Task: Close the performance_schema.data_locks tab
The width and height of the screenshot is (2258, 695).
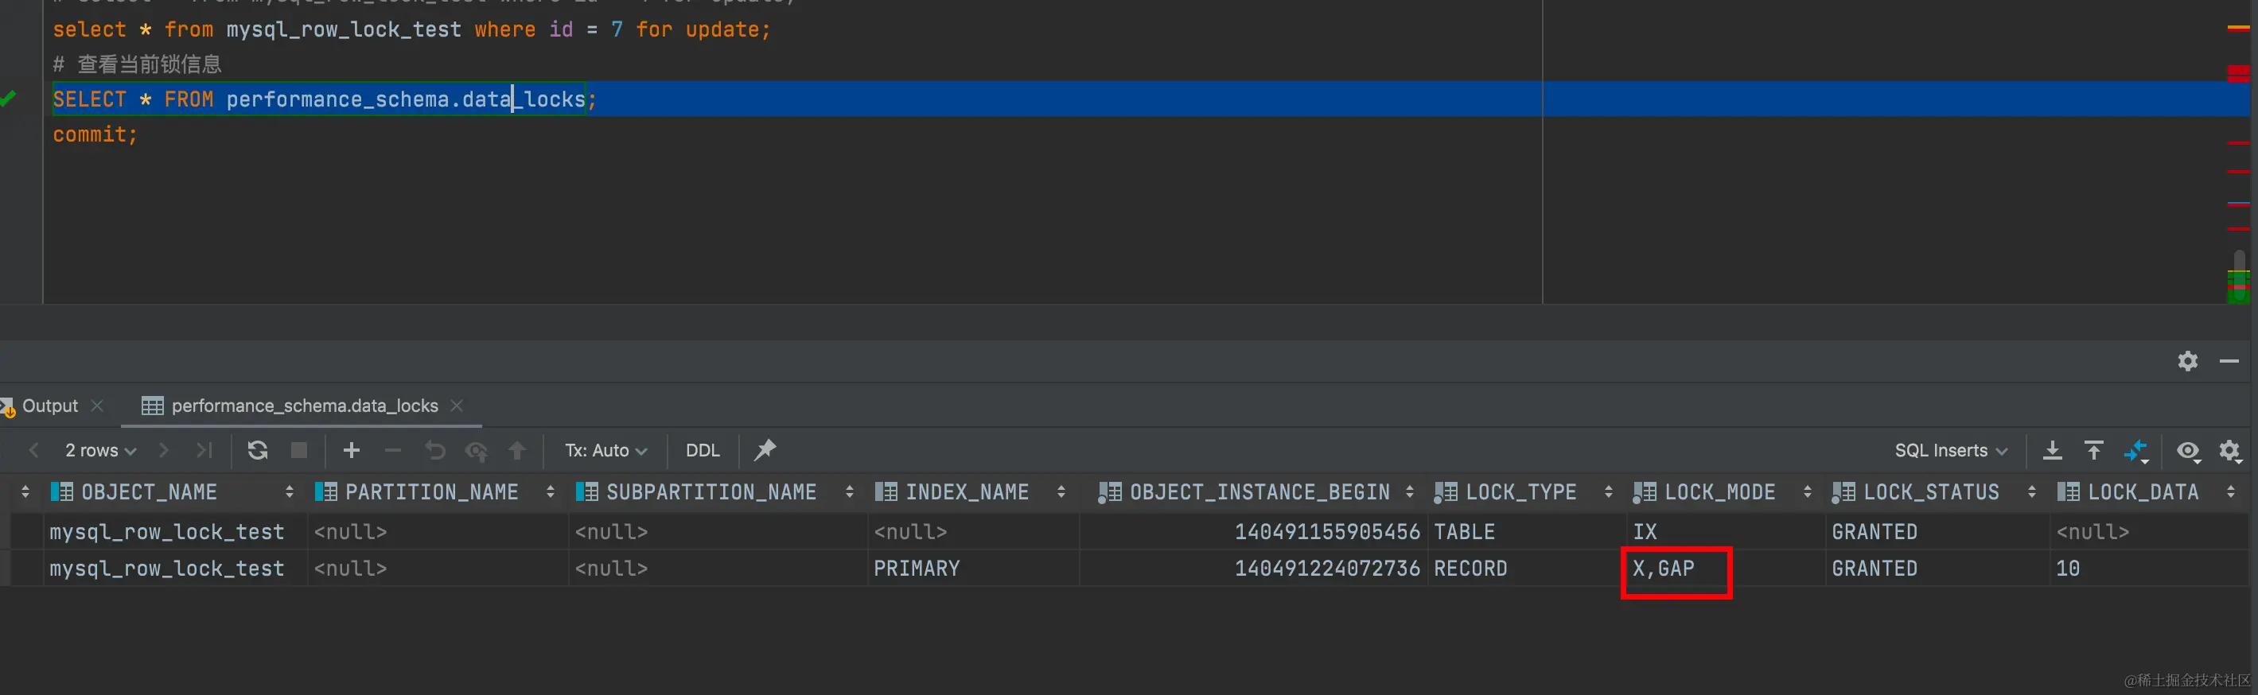Action: pyautogui.click(x=457, y=406)
